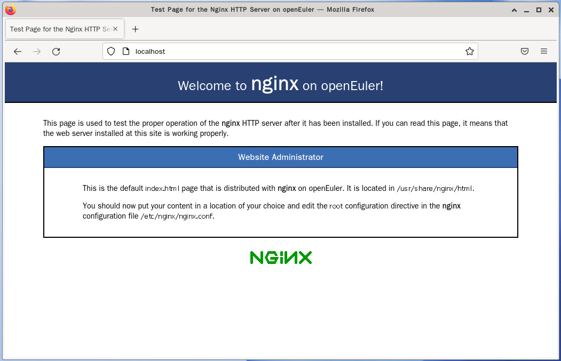Click the Website Administrator heading
Image resolution: width=561 pixels, height=361 pixels.
pyautogui.click(x=281, y=157)
